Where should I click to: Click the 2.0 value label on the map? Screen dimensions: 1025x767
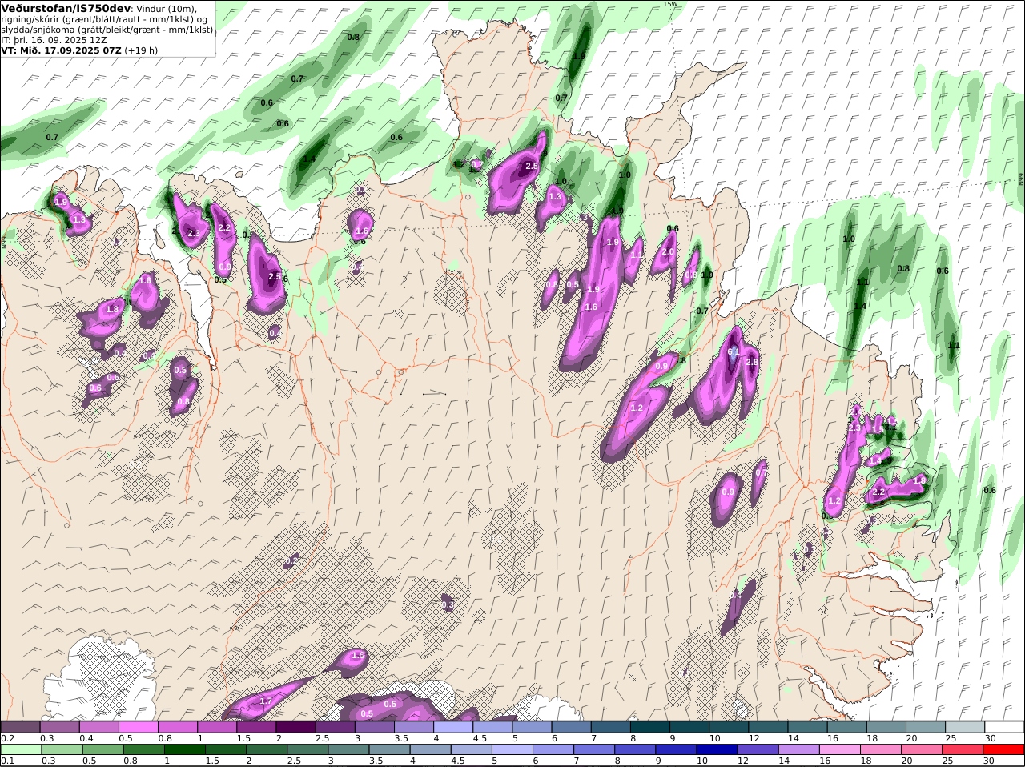tap(668, 251)
